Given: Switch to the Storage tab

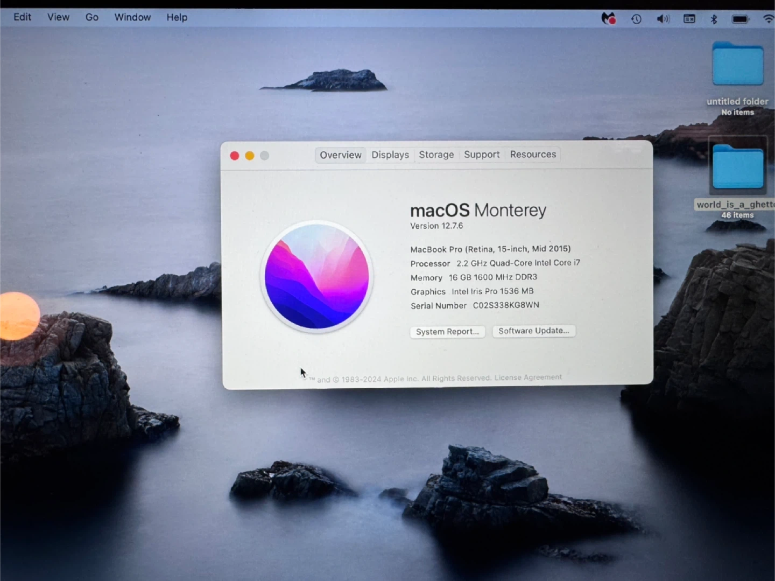Looking at the screenshot, I should (436, 155).
